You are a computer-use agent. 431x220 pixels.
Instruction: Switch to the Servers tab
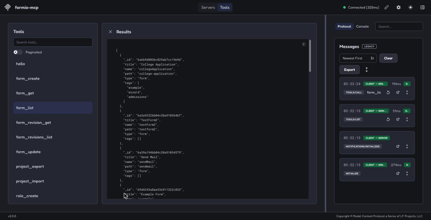[x=208, y=7]
